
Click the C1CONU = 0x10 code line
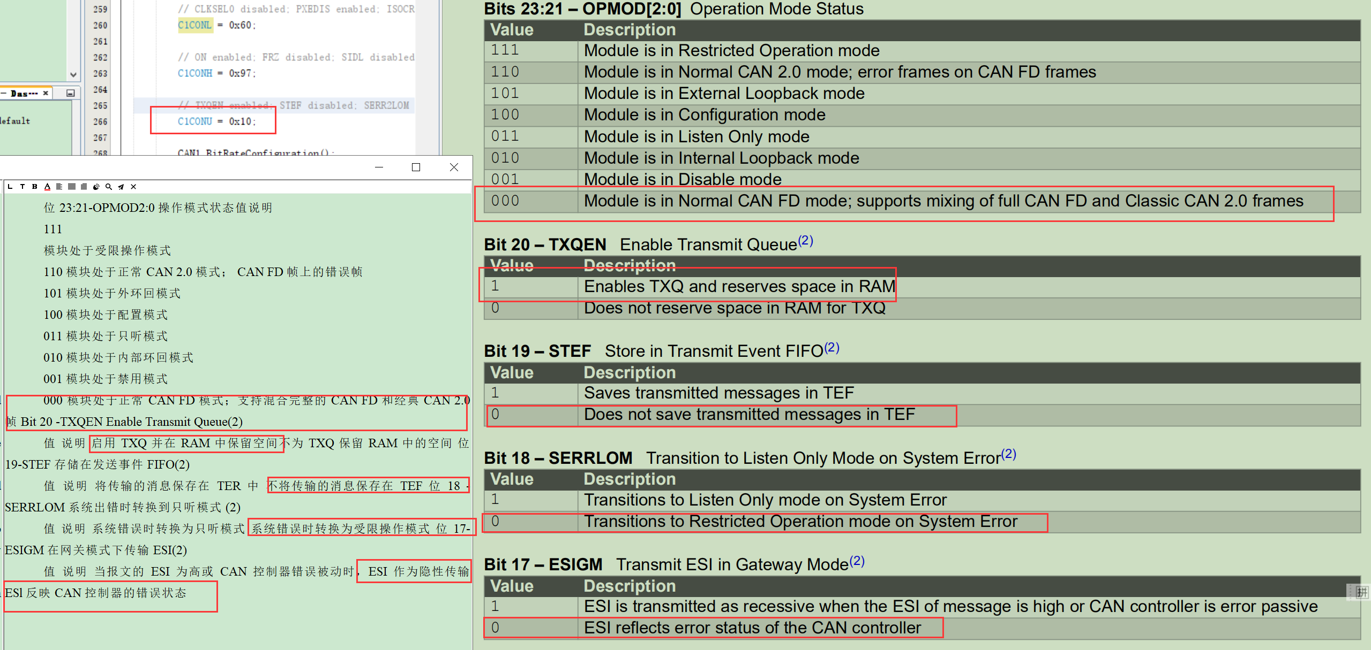[216, 121]
